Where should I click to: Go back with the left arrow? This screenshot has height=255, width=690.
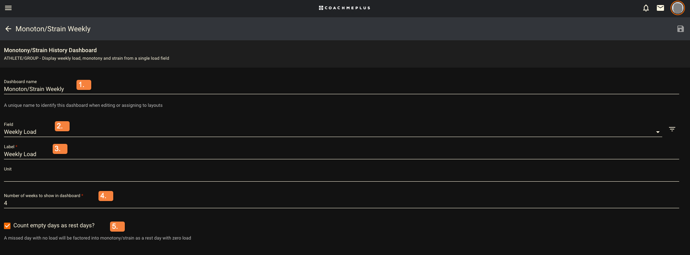click(x=8, y=29)
